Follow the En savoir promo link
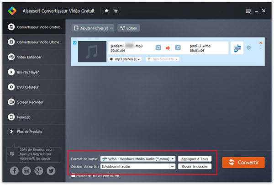Image resolution: width=274 pixels, height=185 pixels. [x=43, y=159]
